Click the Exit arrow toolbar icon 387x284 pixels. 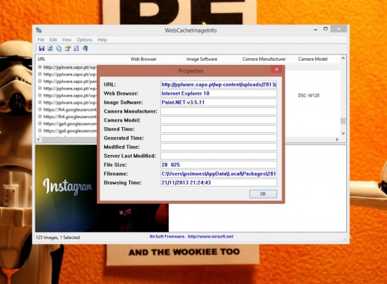85,48
